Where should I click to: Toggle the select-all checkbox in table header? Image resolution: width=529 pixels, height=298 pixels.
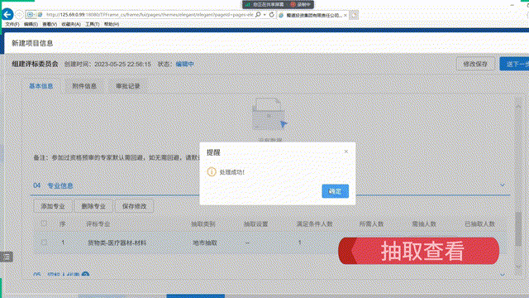(x=44, y=223)
